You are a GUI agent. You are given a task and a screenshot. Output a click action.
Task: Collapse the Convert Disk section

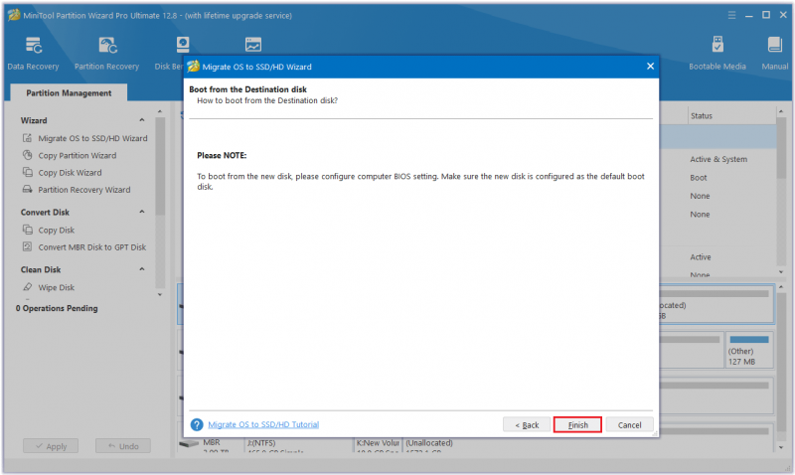coord(142,212)
